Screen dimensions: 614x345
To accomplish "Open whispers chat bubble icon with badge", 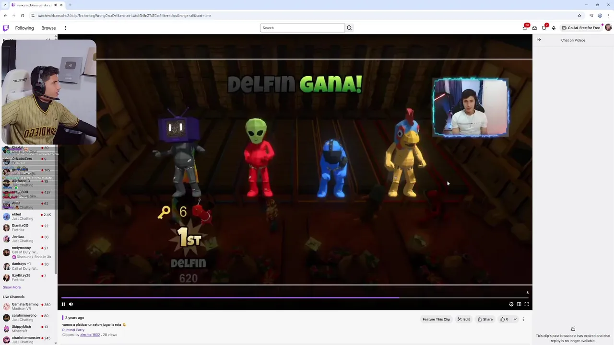I will click(x=544, y=27).
